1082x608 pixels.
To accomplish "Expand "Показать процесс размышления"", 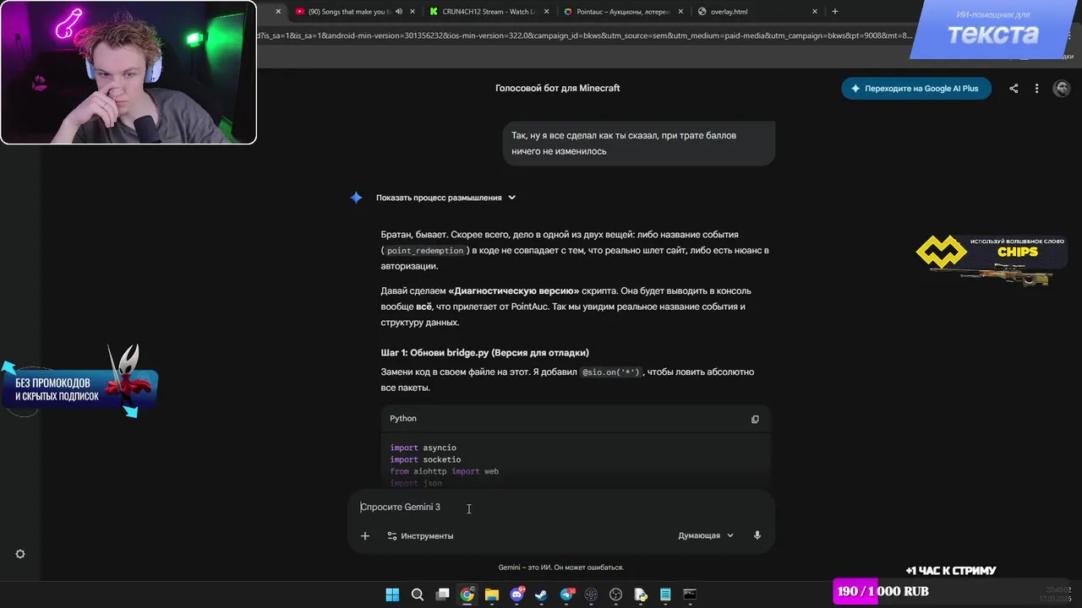I will (x=445, y=198).
